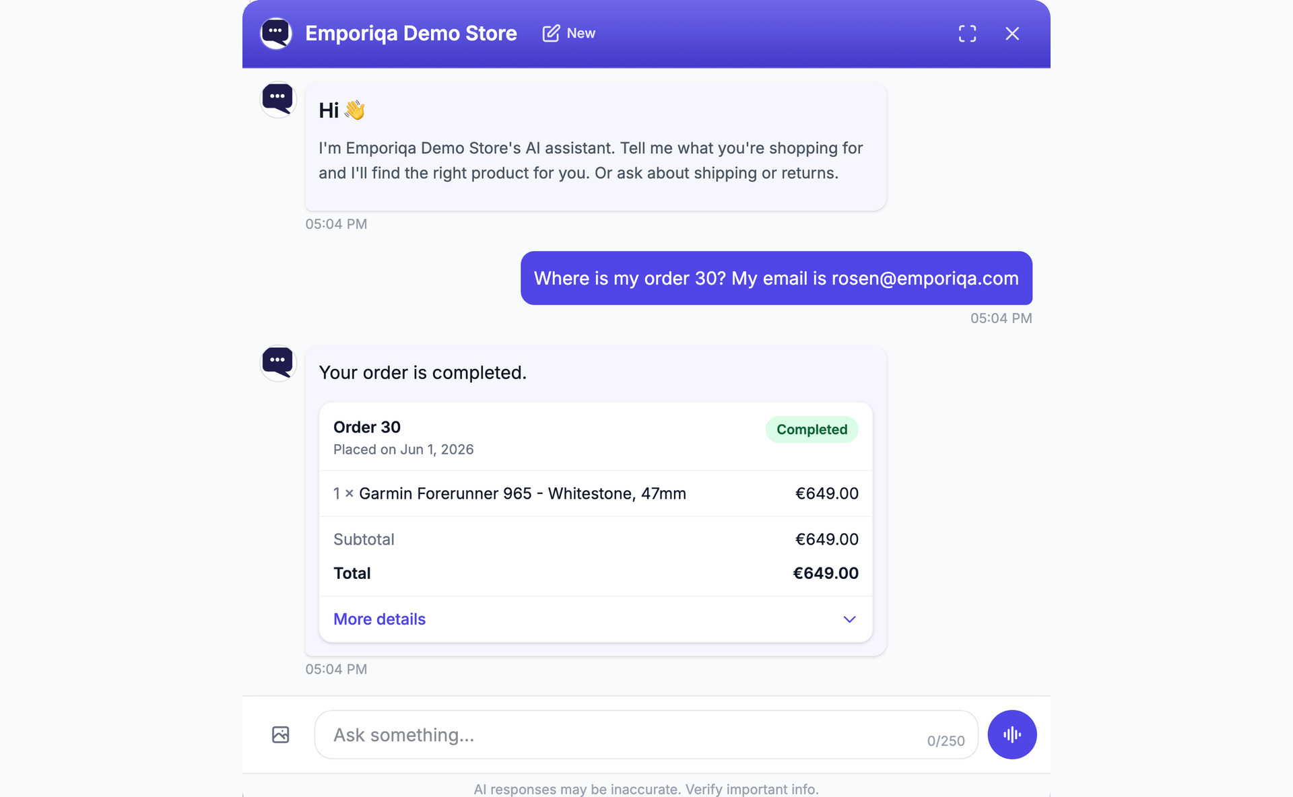Click the Emporiqa Demo Store title
Image resolution: width=1293 pixels, height=797 pixels.
[411, 34]
